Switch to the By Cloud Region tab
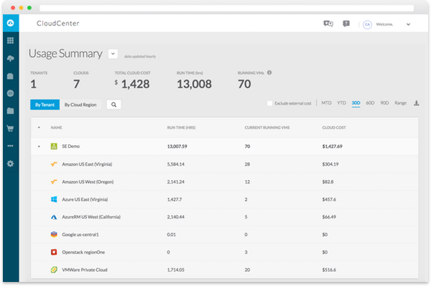Image resolution: width=431 pixels, height=287 pixels. (80, 105)
